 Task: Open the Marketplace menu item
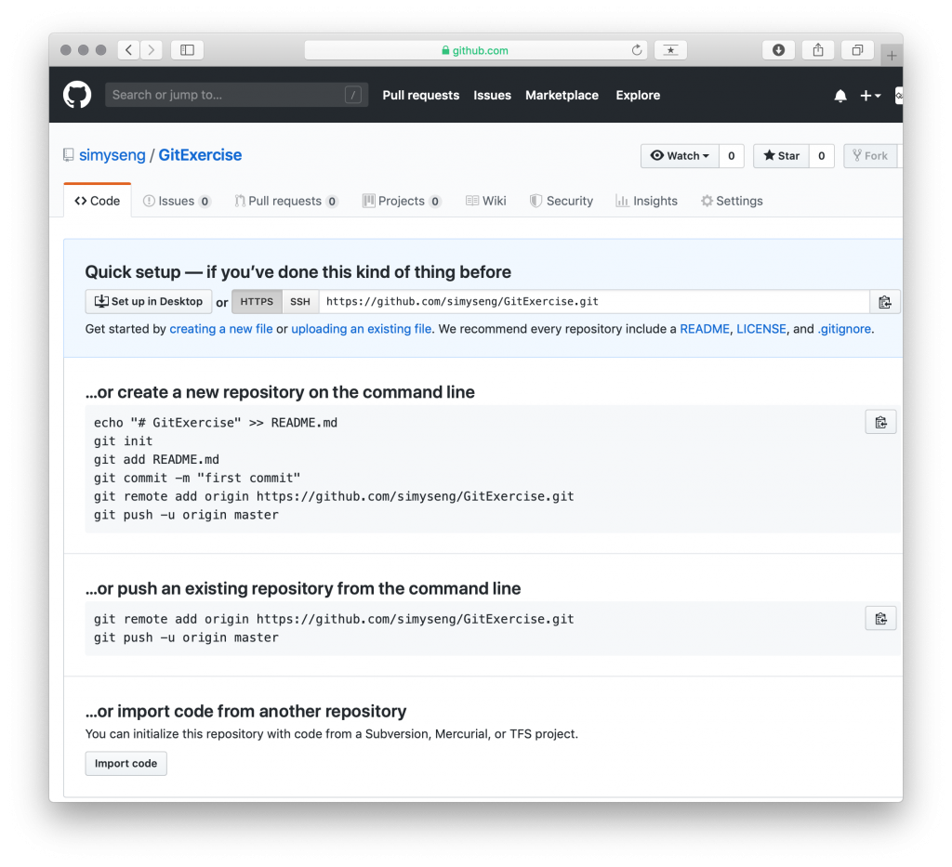click(562, 95)
